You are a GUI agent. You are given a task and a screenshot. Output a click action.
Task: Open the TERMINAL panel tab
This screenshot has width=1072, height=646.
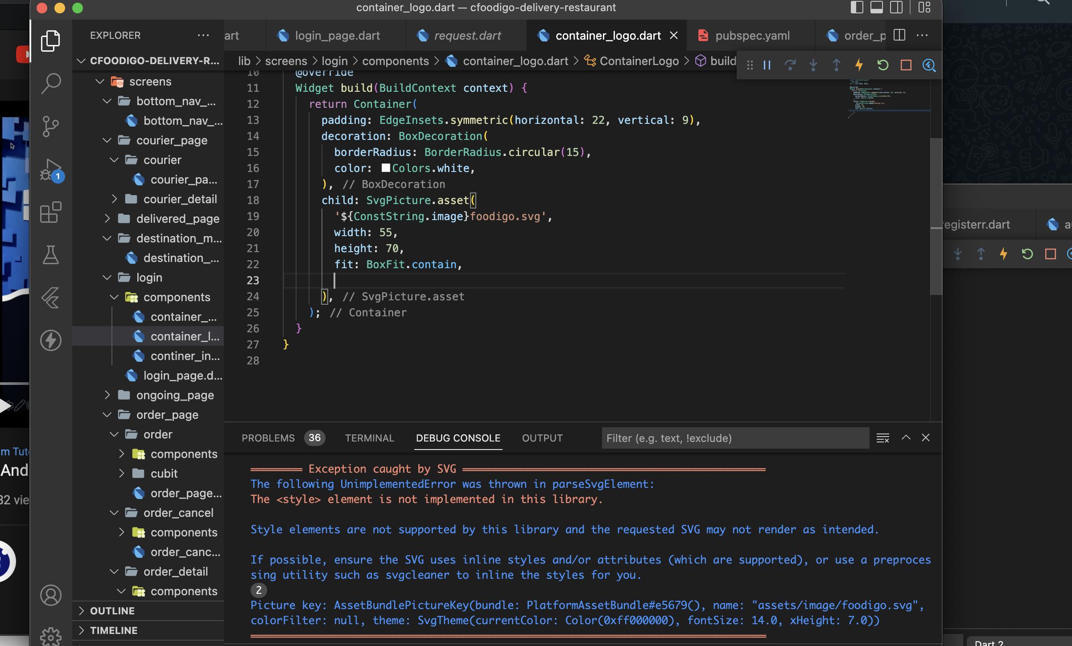click(370, 438)
